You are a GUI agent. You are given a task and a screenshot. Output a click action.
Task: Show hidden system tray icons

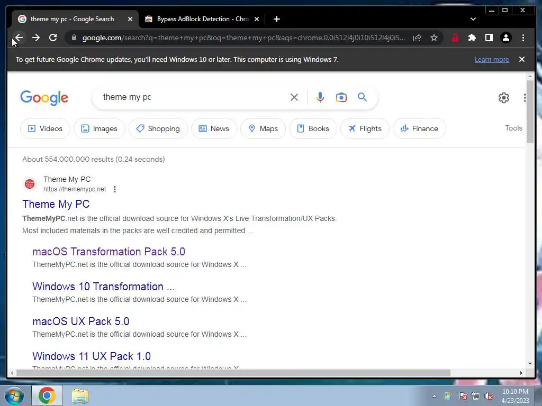click(x=434, y=396)
